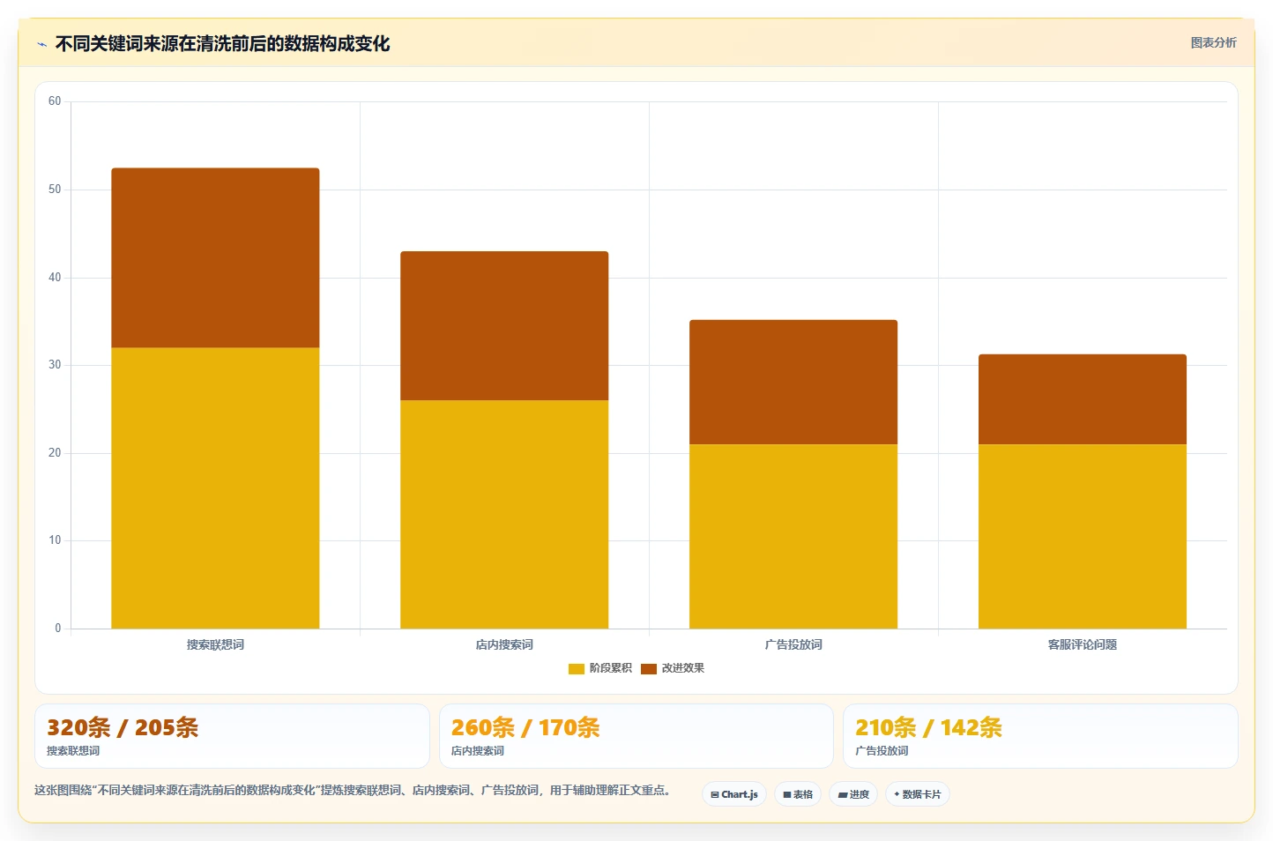Click the brown bar segment for 搜索联想词
This screenshot has height=841, width=1273.
tap(215, 257)
